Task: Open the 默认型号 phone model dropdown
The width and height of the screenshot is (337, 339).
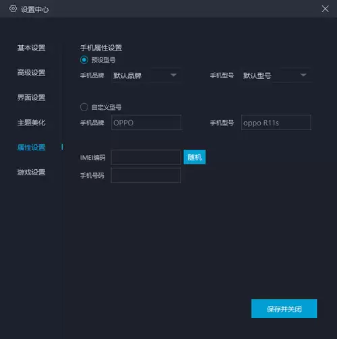Action: pos(276,75)
